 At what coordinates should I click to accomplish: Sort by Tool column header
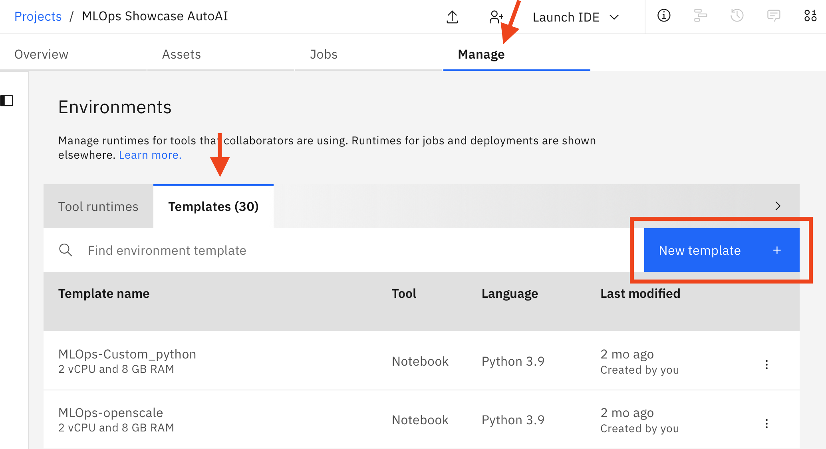(x=404, y=293)
